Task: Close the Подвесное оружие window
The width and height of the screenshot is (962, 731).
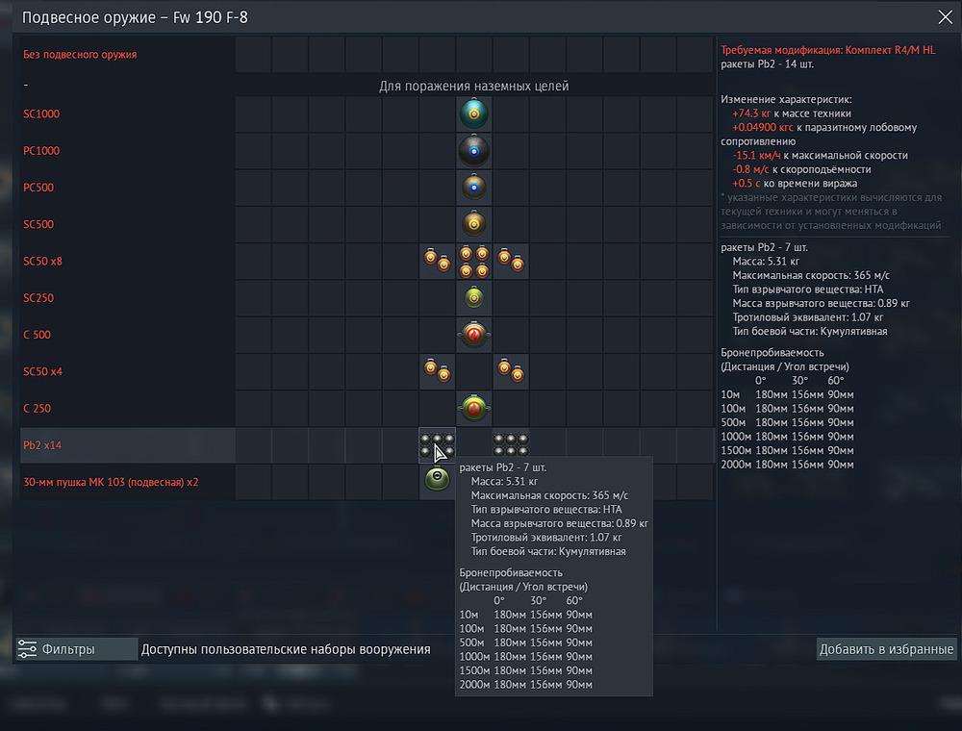Action: coord(945,16)
